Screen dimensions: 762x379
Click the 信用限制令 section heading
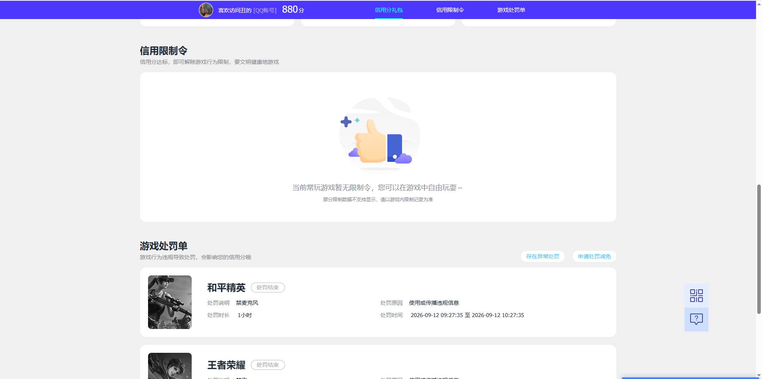pyautogui.click(x=164, y=51)
